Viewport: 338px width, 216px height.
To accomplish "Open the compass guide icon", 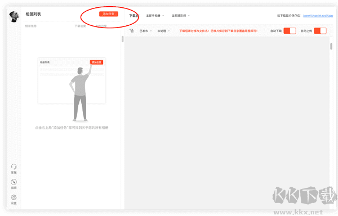I will [x=14, y=182].
